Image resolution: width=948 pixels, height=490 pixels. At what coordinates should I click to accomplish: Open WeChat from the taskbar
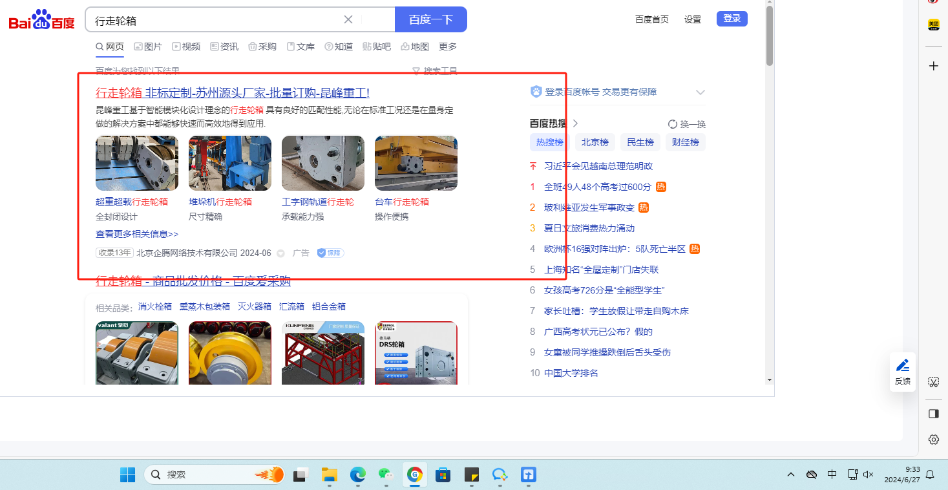click(386, 474)
